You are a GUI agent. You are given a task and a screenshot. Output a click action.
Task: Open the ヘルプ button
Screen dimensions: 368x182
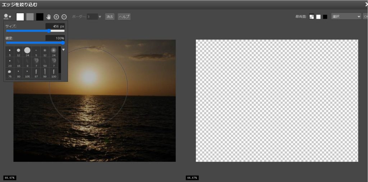pos(124,17)
